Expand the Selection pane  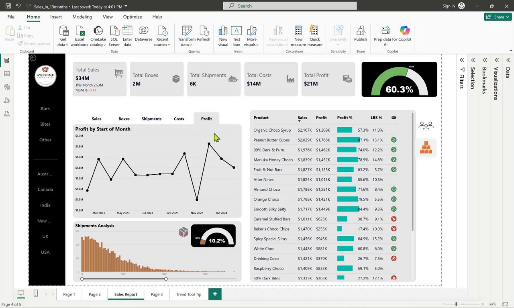473,60
